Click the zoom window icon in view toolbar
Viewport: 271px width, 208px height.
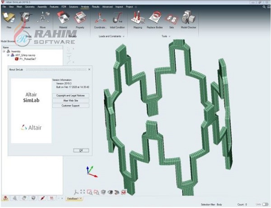(90, 192)
